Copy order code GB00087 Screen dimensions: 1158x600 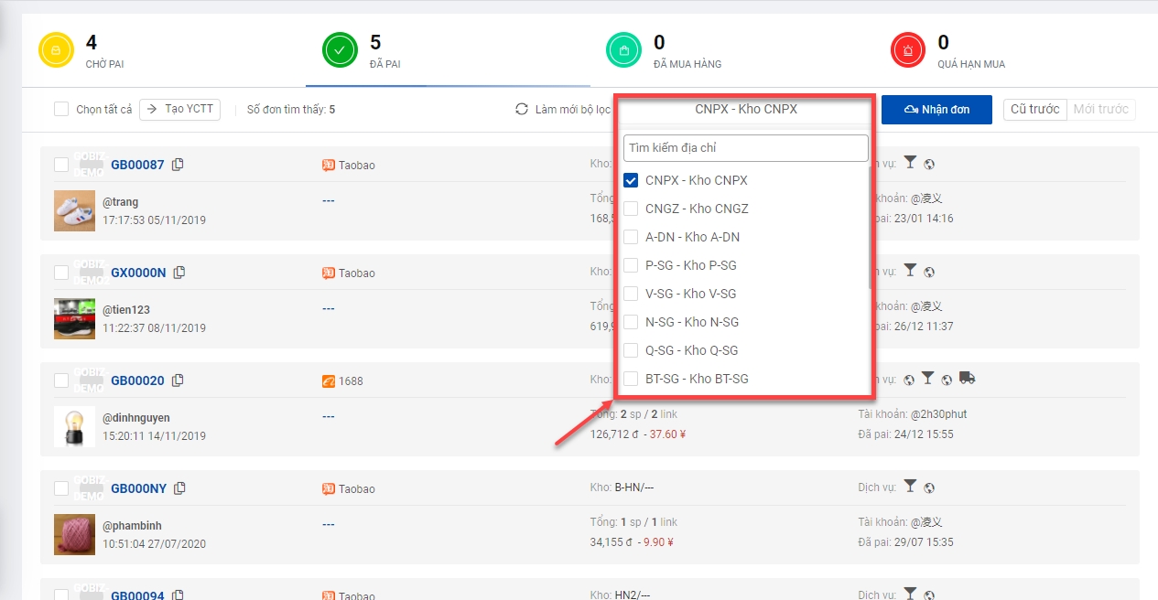[x=179, y=165]
